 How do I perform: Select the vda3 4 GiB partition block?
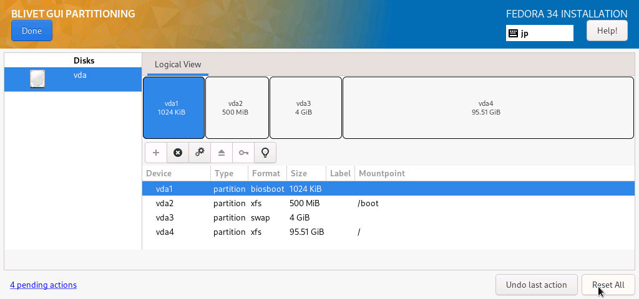(306, 108)
